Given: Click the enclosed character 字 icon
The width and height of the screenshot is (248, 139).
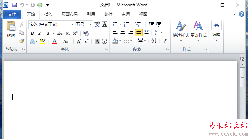Looking at the screenshot, I should click(x=104, y=41).
